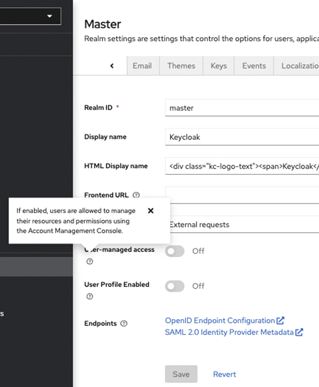Screen dimensions: 319x387
Task: Click the HTML Display name field
Action: click(242, 166)
